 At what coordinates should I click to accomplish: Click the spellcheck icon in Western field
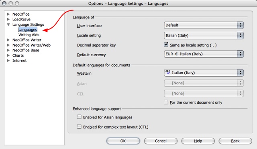click(x=168, y=72)
